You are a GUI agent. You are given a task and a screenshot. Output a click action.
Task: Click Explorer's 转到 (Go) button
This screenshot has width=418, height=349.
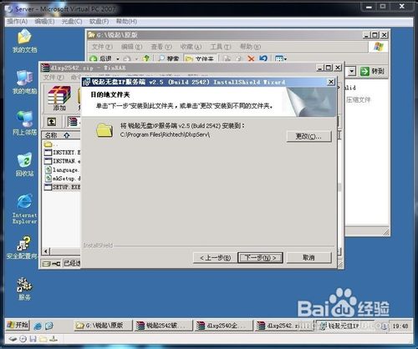point(372,72)
